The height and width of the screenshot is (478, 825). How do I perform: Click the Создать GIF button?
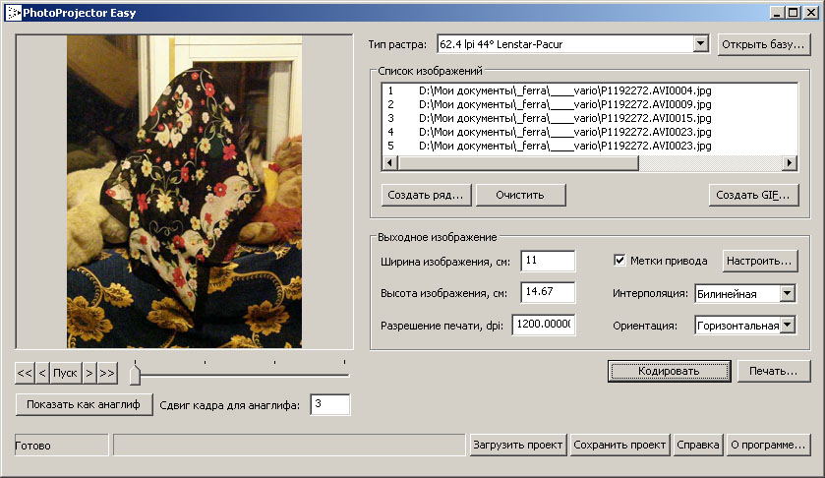point(753,195)
